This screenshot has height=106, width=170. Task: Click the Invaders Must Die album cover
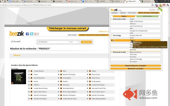(19, 77)
